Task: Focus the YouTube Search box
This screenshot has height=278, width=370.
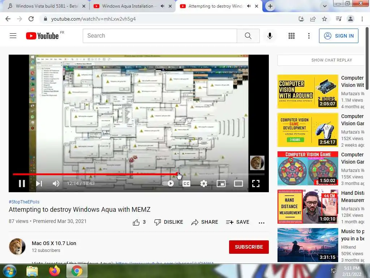Action: (x=160, y=36)
